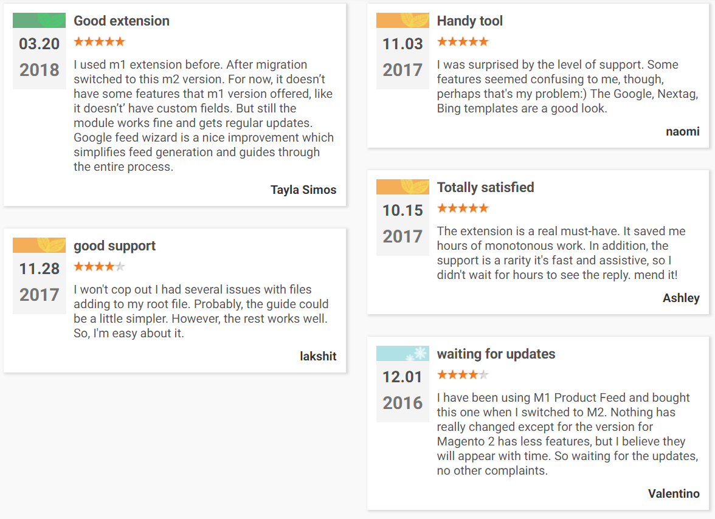Select the "Totally satisfied" review heading
This screenshot has height=519, width=715.
tap(485, 187)
